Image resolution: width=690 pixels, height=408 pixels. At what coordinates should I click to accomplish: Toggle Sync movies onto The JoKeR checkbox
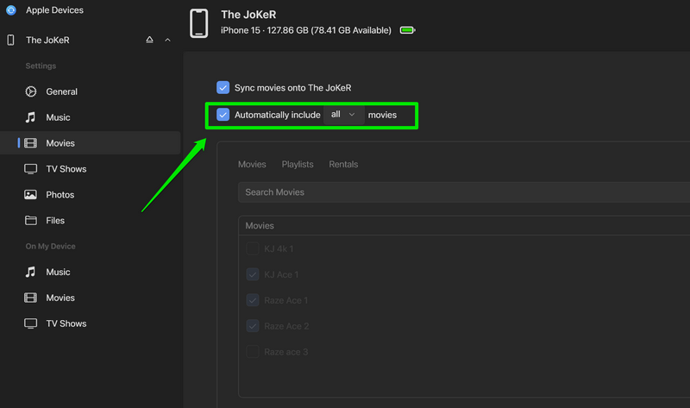223,88
